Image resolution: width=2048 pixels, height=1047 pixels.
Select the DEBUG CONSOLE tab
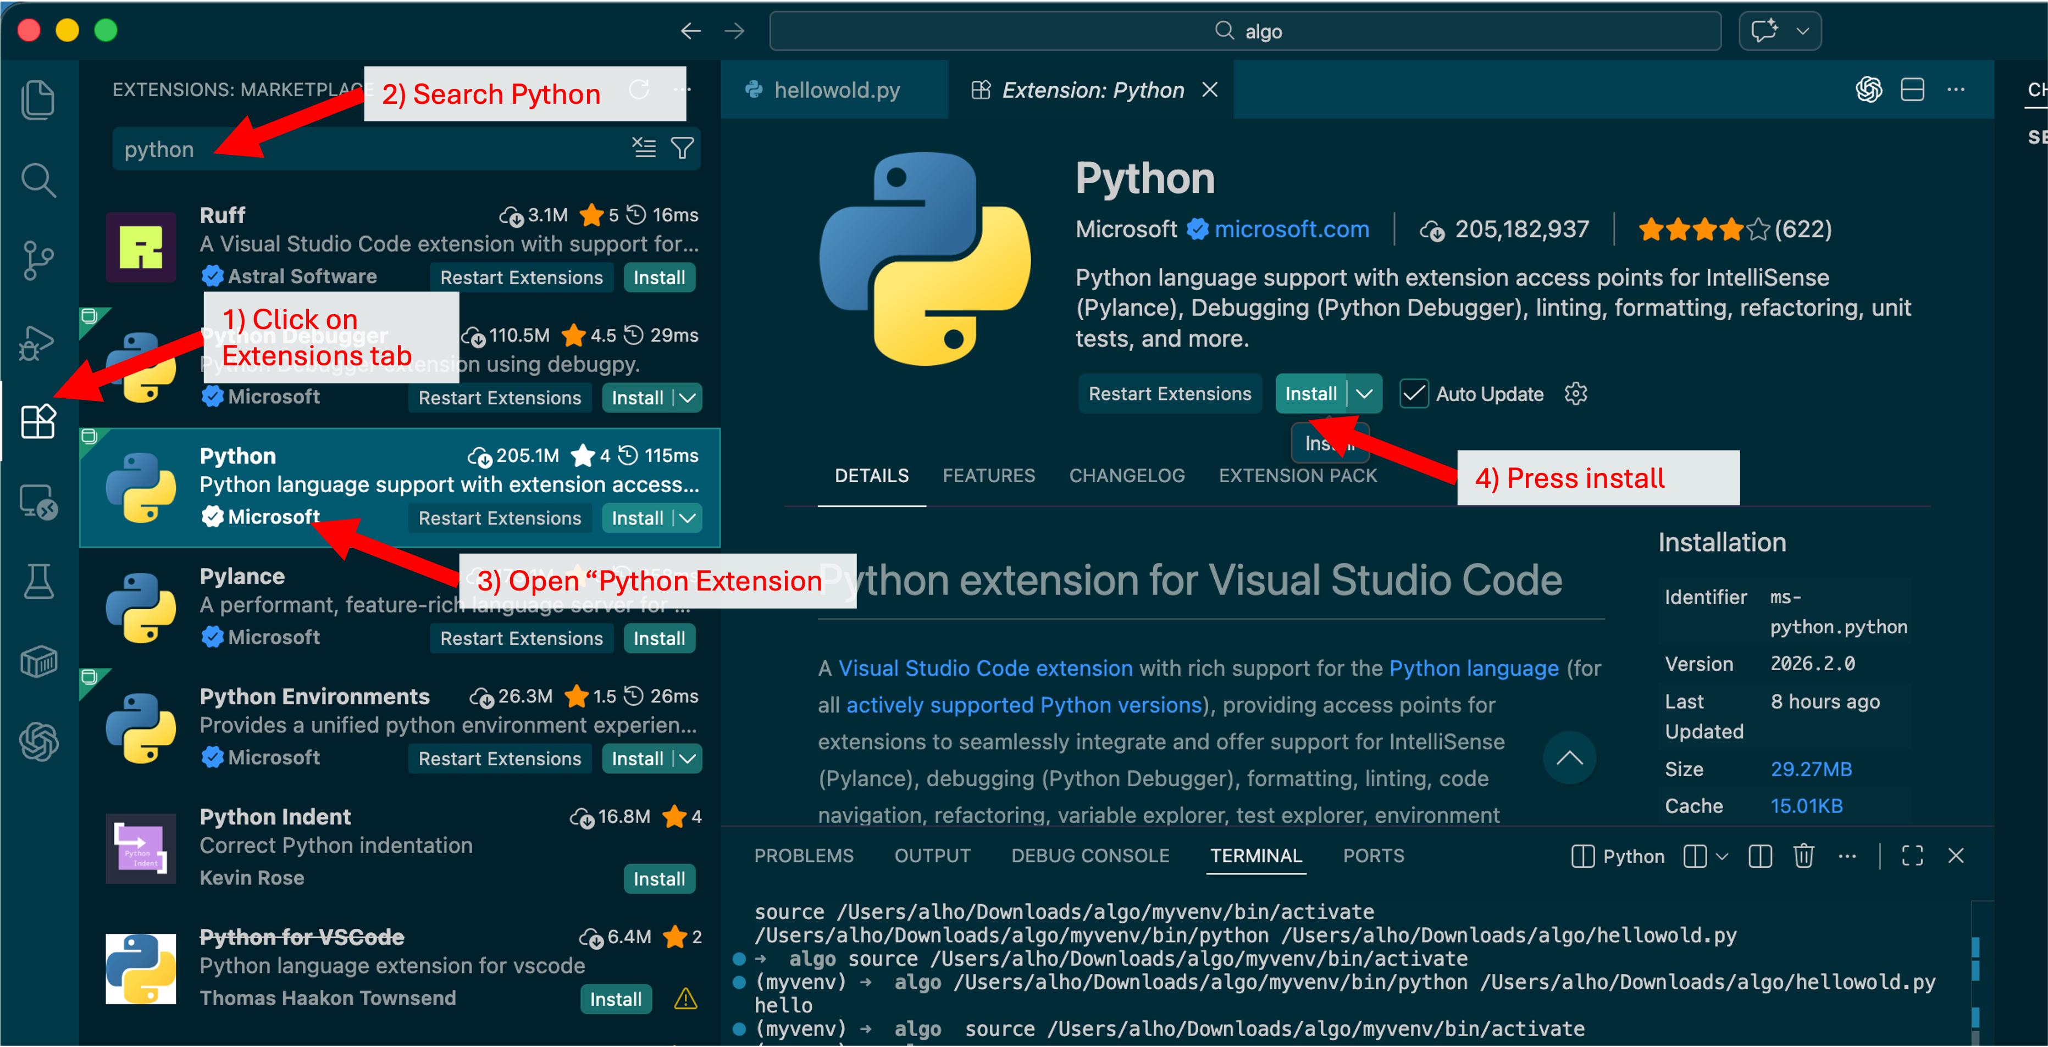tap(1090, 855)
